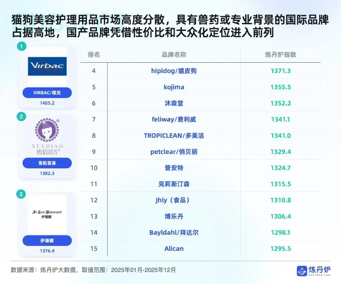
Task: Click rank number 4 in table
Action: click(x=94, y=71)
